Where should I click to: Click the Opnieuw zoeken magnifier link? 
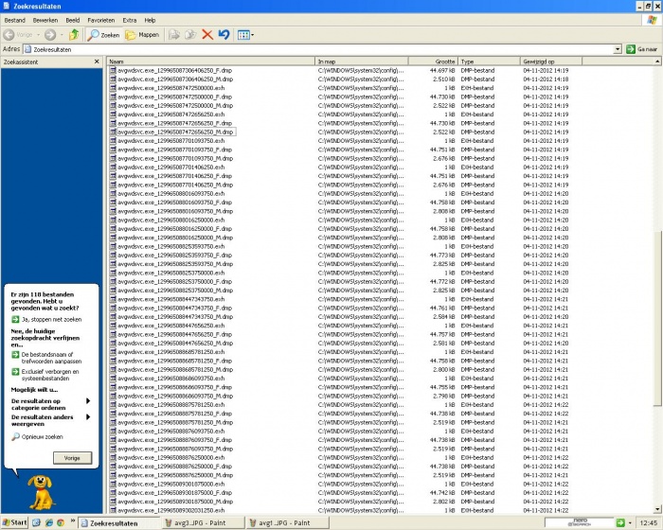(42, 437)
